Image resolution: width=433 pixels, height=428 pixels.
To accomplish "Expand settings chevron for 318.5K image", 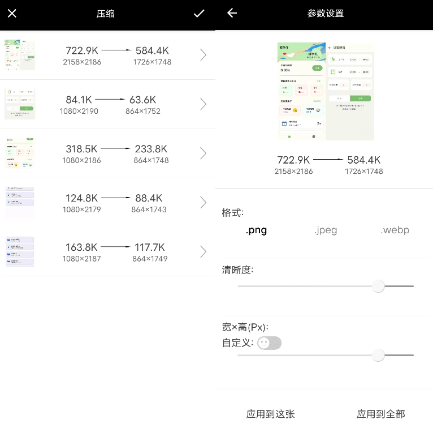I will [x=203, y=153].
